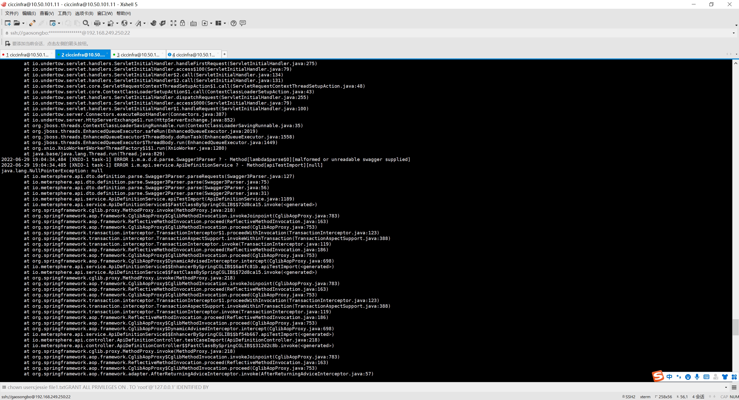The image size is (739, 400).
Task: Expand Font dropdown arrow
Action: pyautogui.click(x=144, y=24)
